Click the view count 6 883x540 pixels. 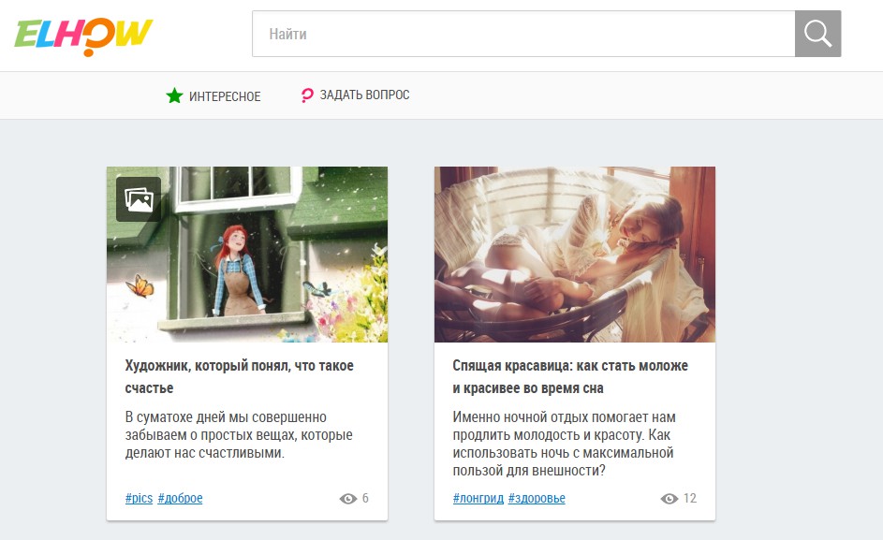(365, 498)
